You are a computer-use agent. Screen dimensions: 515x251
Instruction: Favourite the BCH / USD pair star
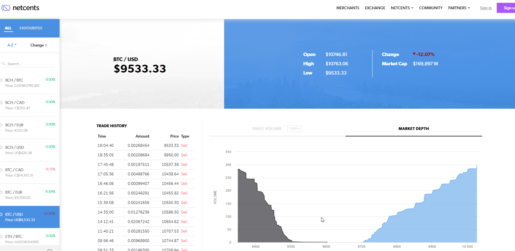point(1,147)
